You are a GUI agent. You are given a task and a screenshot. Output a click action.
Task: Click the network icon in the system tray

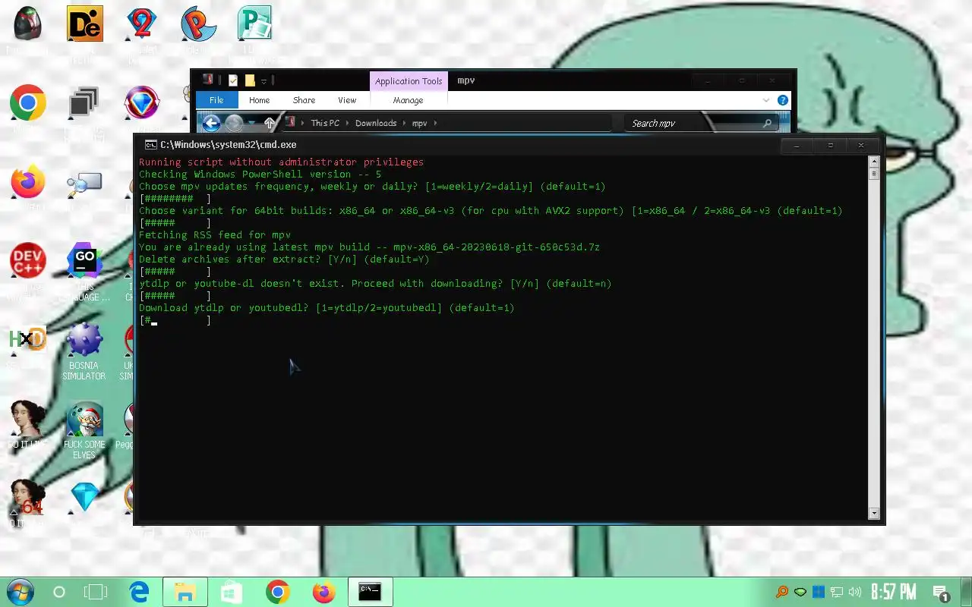(837, 592)
